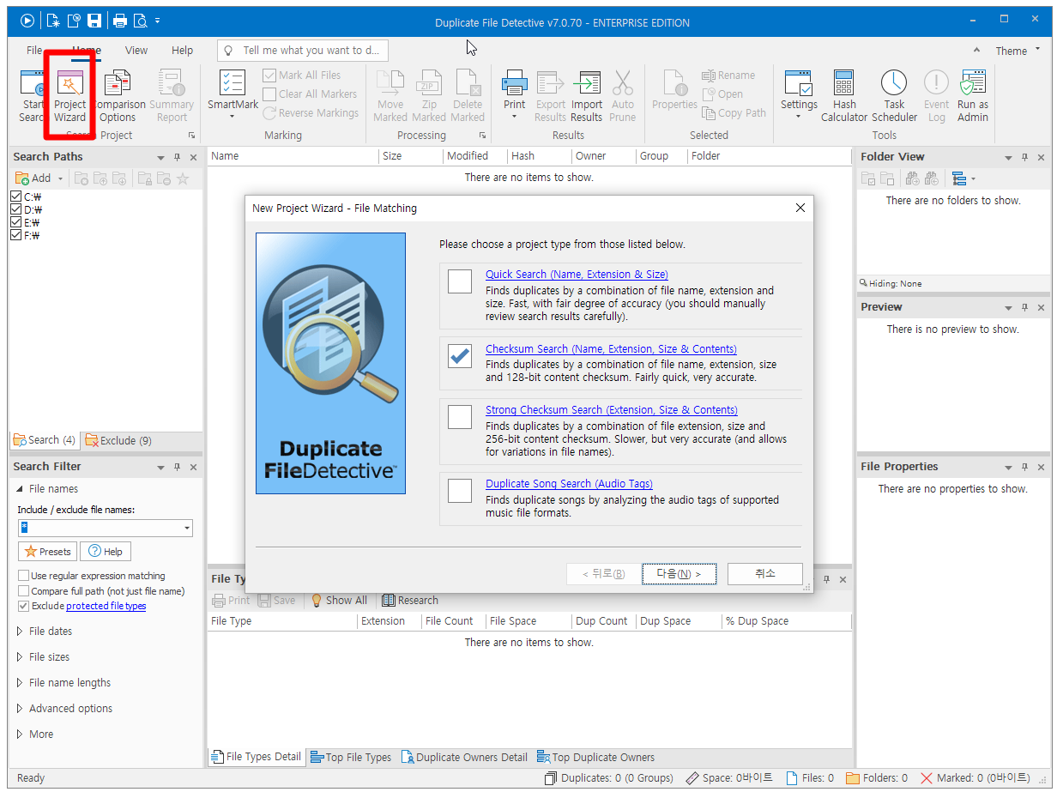Screen dimensions: 1057x798
Task: Switch to Top File Types tab
Action: pyautogui.click(x=351, y=757)
